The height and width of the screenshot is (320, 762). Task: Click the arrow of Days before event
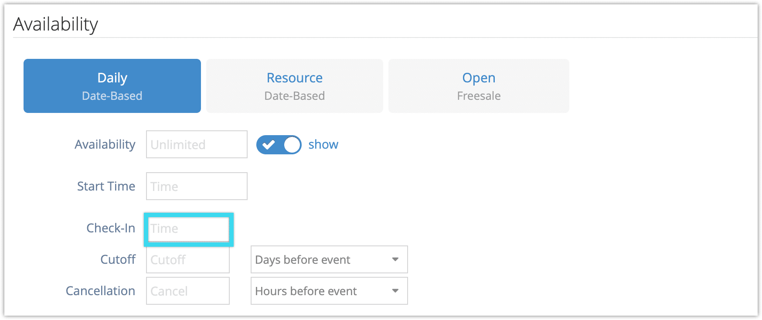(x=395, y=259)
